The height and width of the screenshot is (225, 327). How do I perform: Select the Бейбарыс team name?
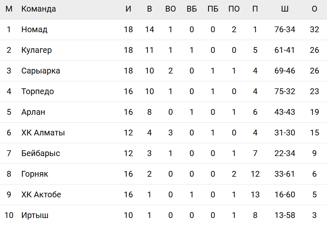(40, 154)
